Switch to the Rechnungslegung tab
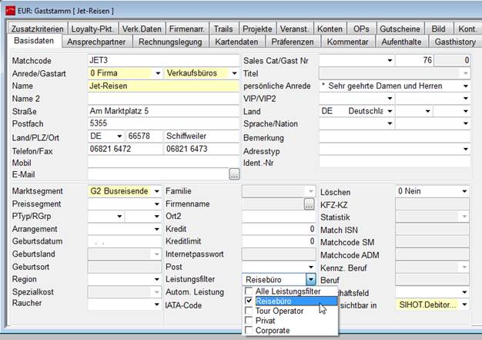Screen dimensions: 482x340 point(170,42)
